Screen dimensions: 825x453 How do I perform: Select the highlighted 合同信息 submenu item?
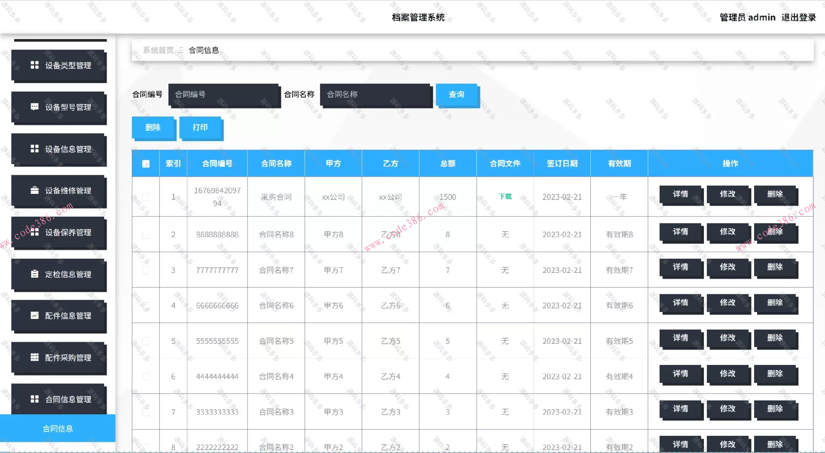click(x=58, y=428)
